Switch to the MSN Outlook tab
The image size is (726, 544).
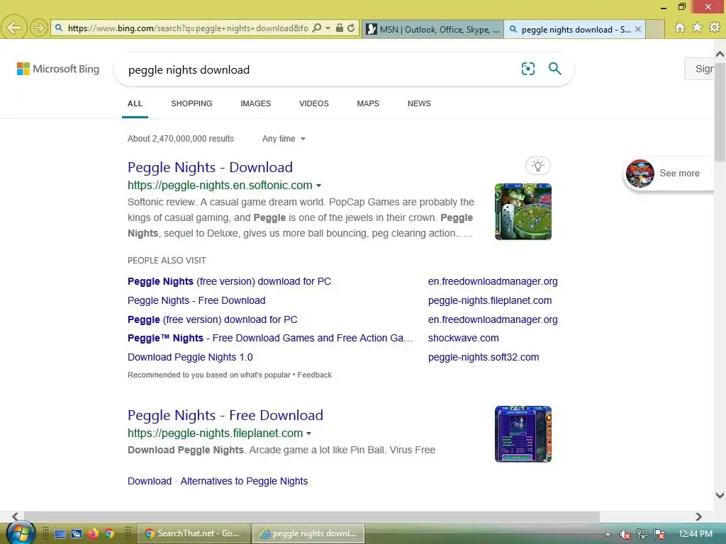click(x=432, y=29)
